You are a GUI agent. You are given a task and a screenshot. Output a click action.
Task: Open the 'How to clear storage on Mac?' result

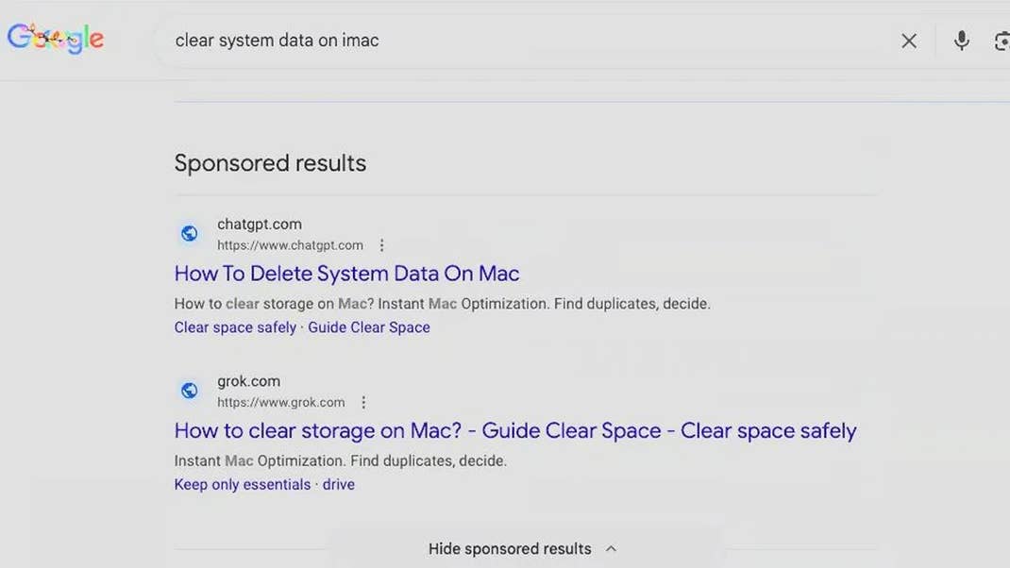coord(514,430)
